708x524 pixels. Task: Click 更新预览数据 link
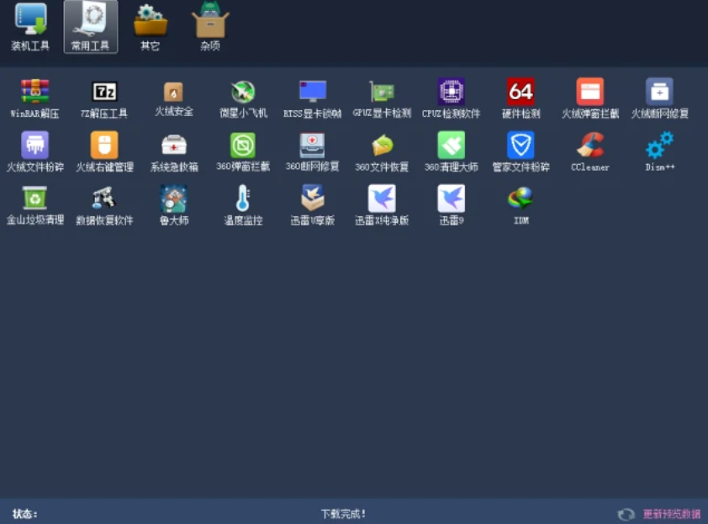pos(672,514)
